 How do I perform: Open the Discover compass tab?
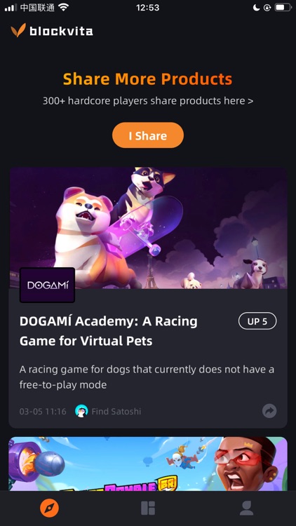point(49,508)
